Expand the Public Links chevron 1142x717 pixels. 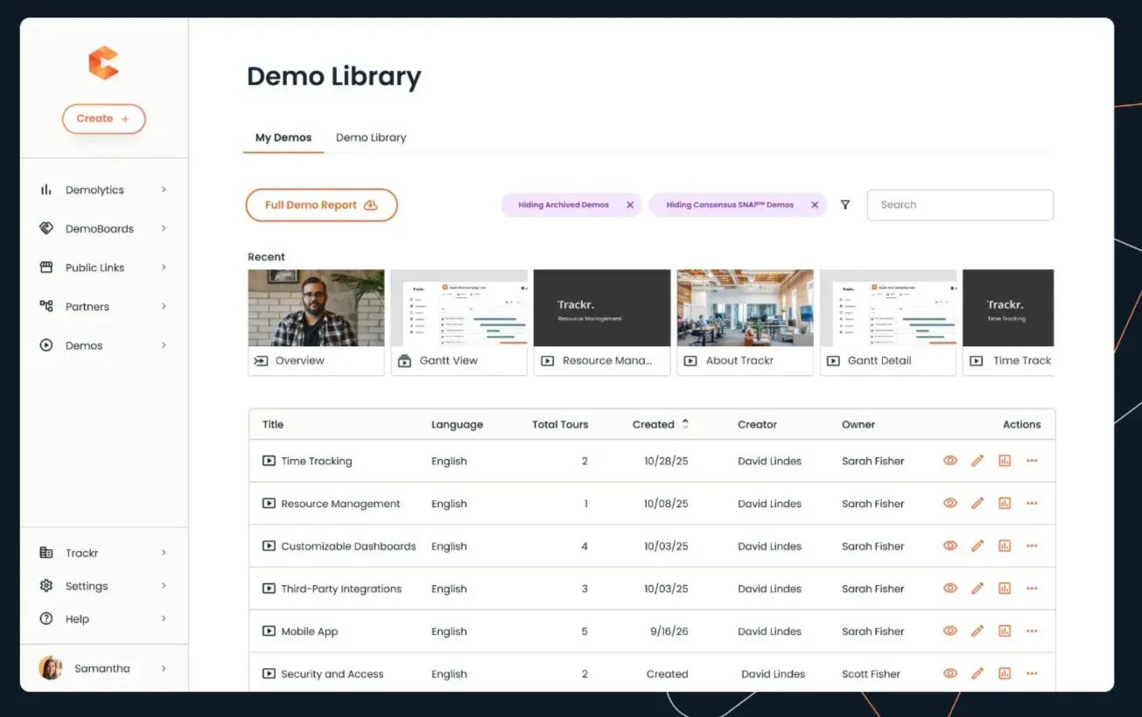tap(164, 268)
